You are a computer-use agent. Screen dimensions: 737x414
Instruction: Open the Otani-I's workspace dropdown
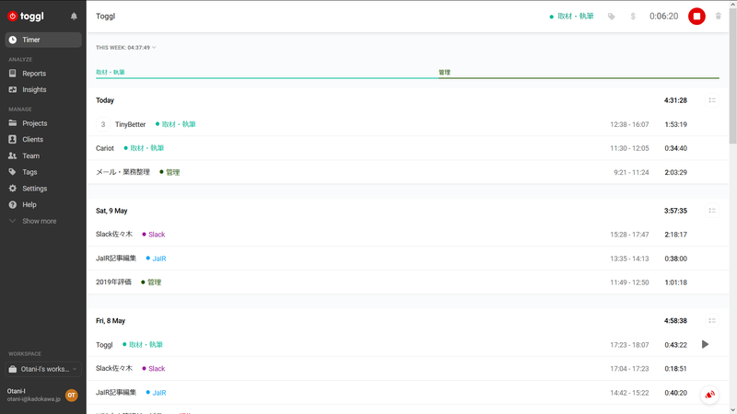[x=42, y=369]
